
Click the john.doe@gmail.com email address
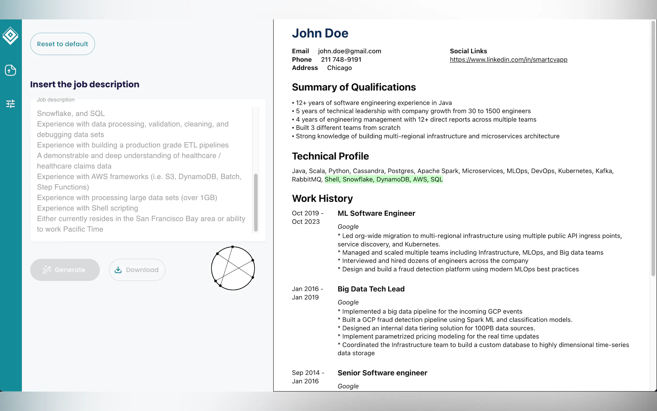pos(349,51)
